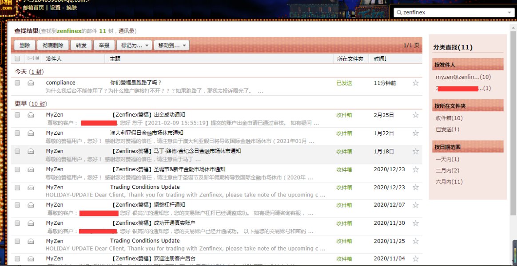Image resolution: width=517 pixels, height=266 pixels.
Task: Click envelope icon of 马丁·路德·金 email
Action: (x=31, y=152)
